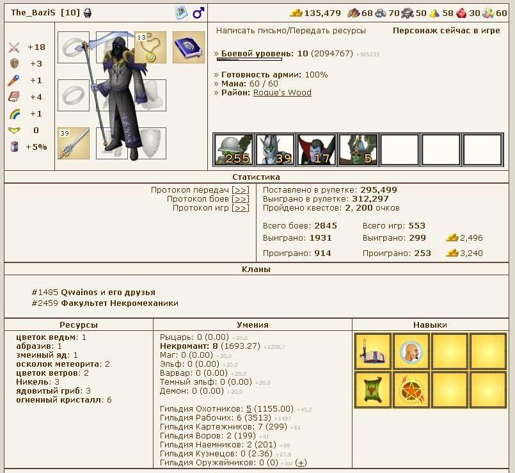This screenshot has height=473, width=515.
Task: Open the player photo icon
Action: point(180,13)
